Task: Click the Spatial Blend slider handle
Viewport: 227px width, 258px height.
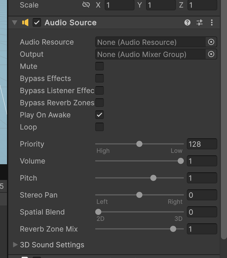Action: point(98,212)
